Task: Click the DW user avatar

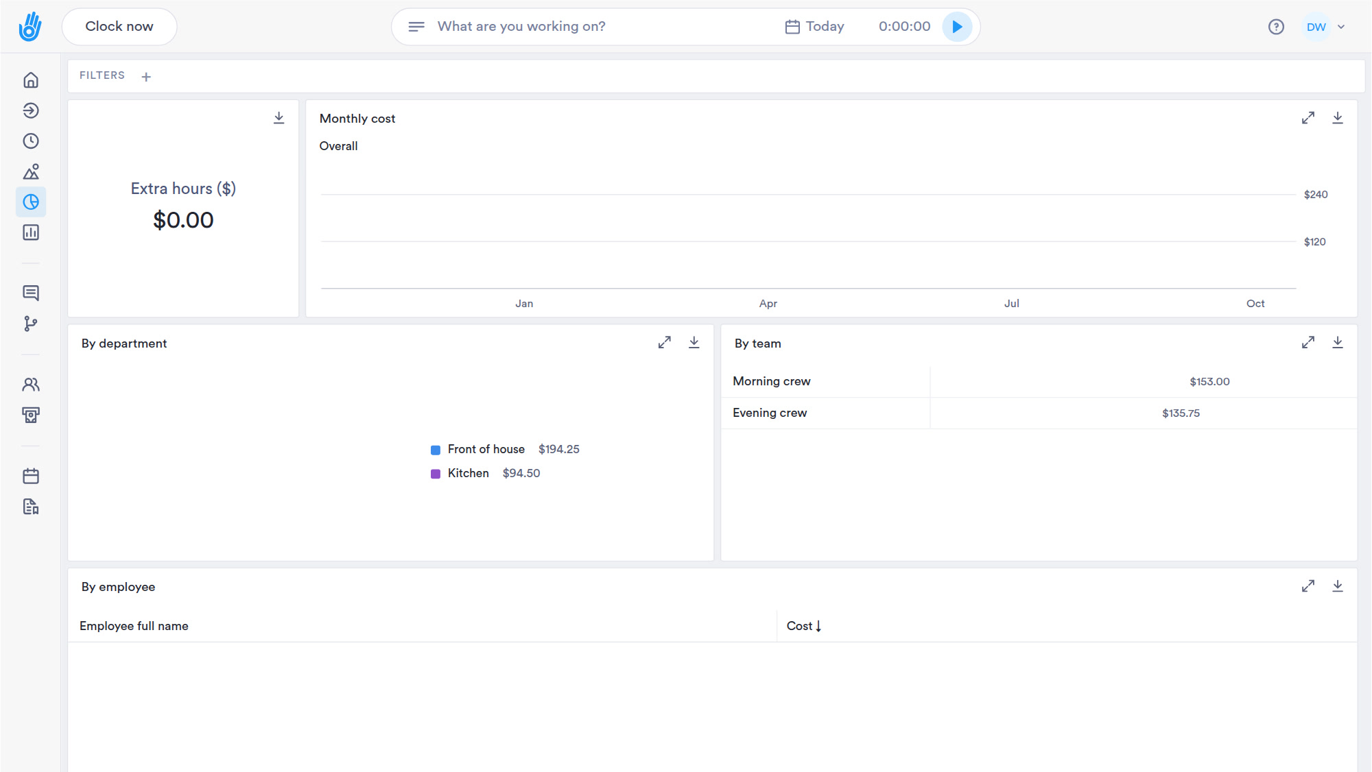Action: point(1316,27)
